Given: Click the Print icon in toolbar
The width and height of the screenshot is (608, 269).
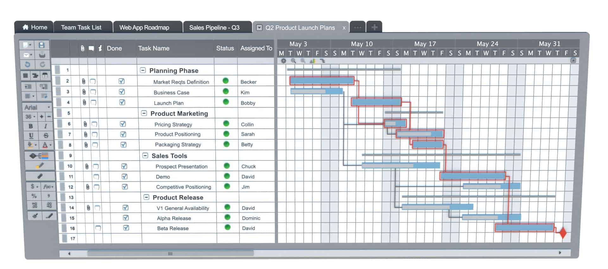Looking at the screenshot, I should (x=42, y=55).
